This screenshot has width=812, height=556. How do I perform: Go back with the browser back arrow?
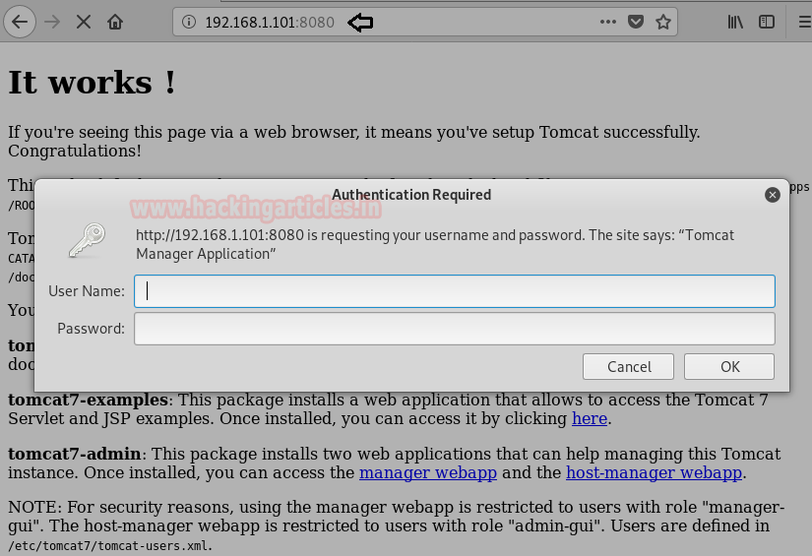click(x=20, y=22)
